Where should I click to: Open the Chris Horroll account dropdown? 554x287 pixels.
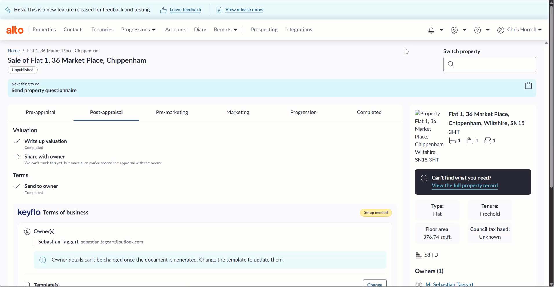pyautogui.click(x=524, y=30)
